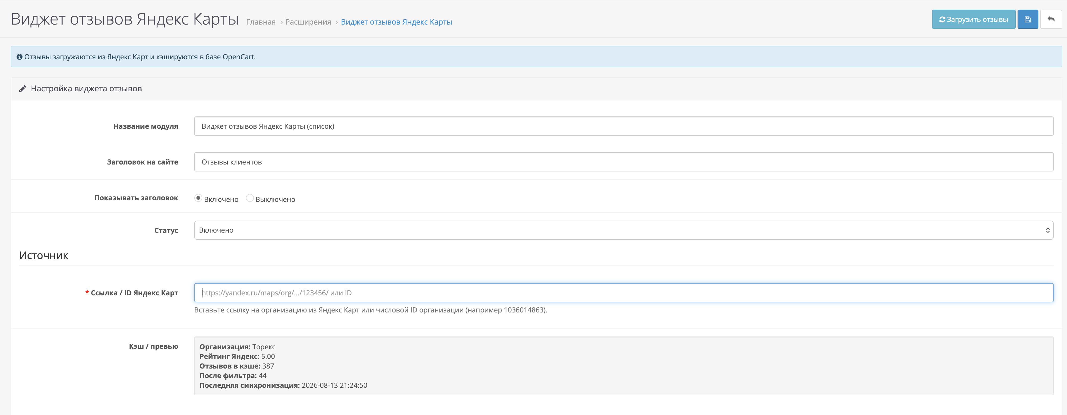Screen dimensions: 1067x415
Task: Click the Загрузить отзывы button
Action: 973,19
